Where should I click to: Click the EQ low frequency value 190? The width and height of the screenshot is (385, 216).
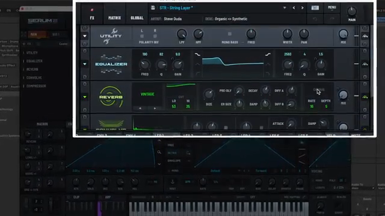pyautogui.click(x=144, y=54)
